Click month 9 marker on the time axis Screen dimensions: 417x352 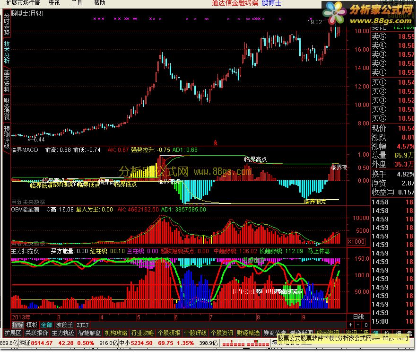(x=304, y=317)
